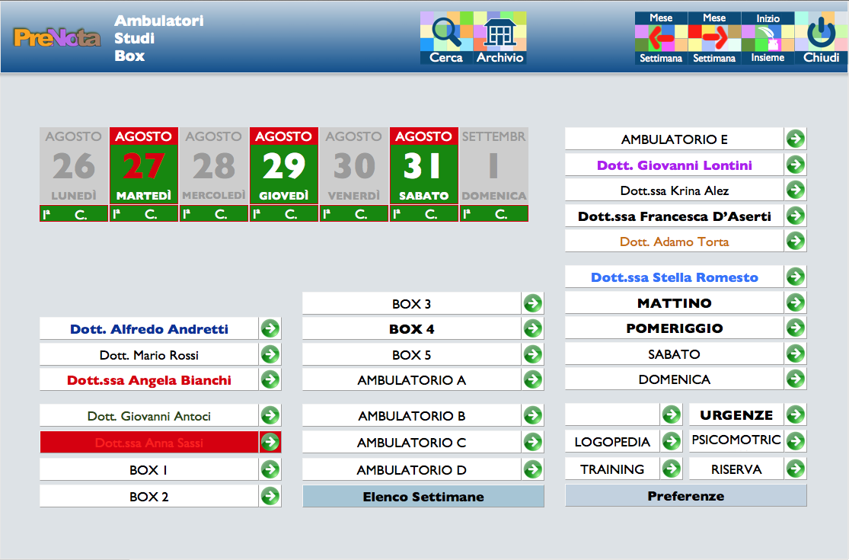Screen dimensions: 849x560
Task: Choose the POMERIGGIO schedule entry
Action: point(674,328)
